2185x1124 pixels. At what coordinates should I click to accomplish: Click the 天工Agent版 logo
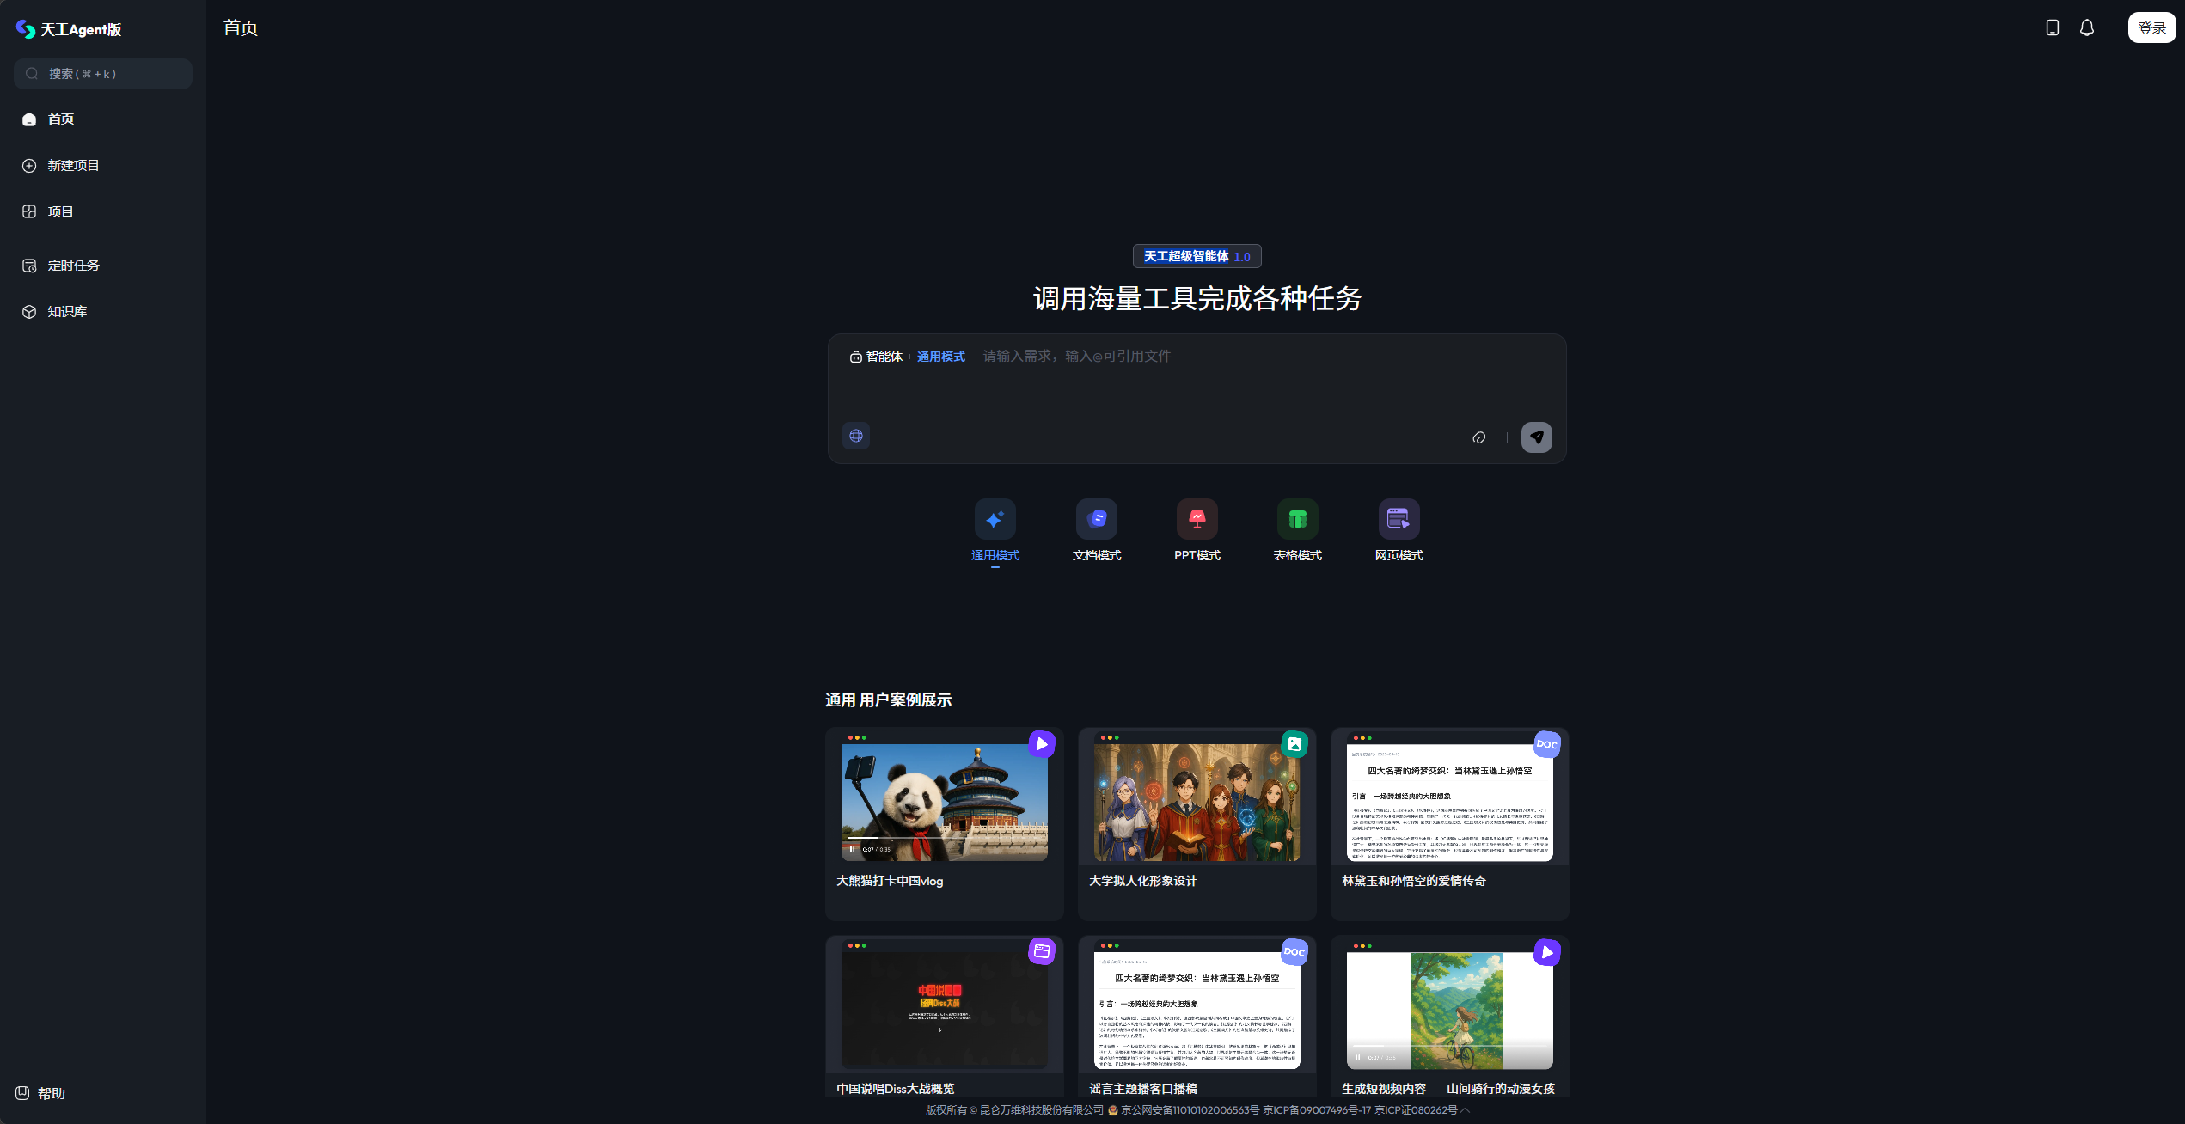click(x=69, y=29)
